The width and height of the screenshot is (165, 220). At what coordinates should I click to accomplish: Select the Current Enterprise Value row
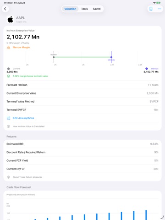coord(82,93)
